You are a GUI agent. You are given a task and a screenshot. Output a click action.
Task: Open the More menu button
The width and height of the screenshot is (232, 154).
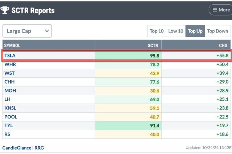pos(220,10)
